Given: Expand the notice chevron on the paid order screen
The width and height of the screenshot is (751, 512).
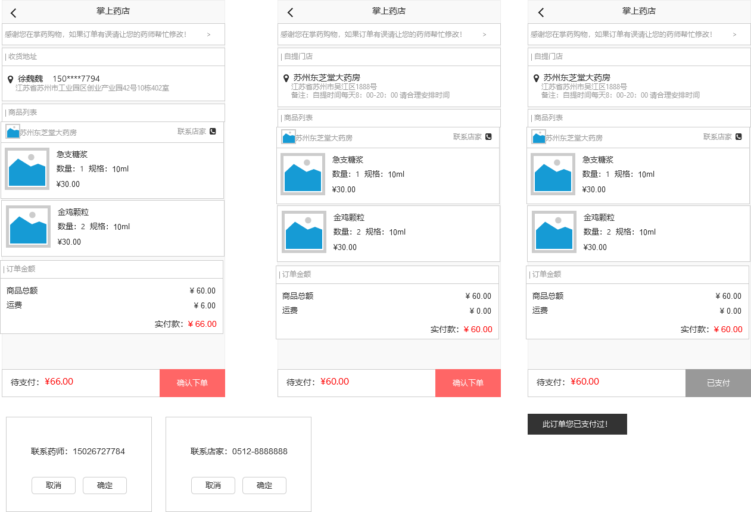Looking at the screenshot, I should [x=734, y=35].
